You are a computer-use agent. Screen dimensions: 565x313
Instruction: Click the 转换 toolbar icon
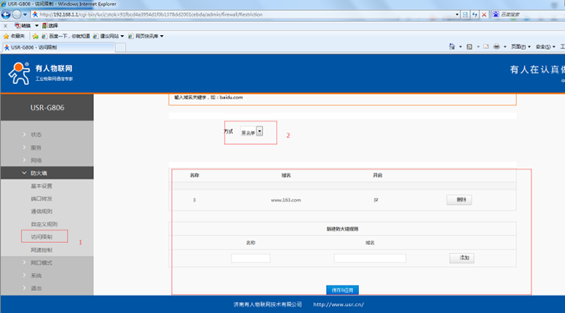click(x=23, y=25)
